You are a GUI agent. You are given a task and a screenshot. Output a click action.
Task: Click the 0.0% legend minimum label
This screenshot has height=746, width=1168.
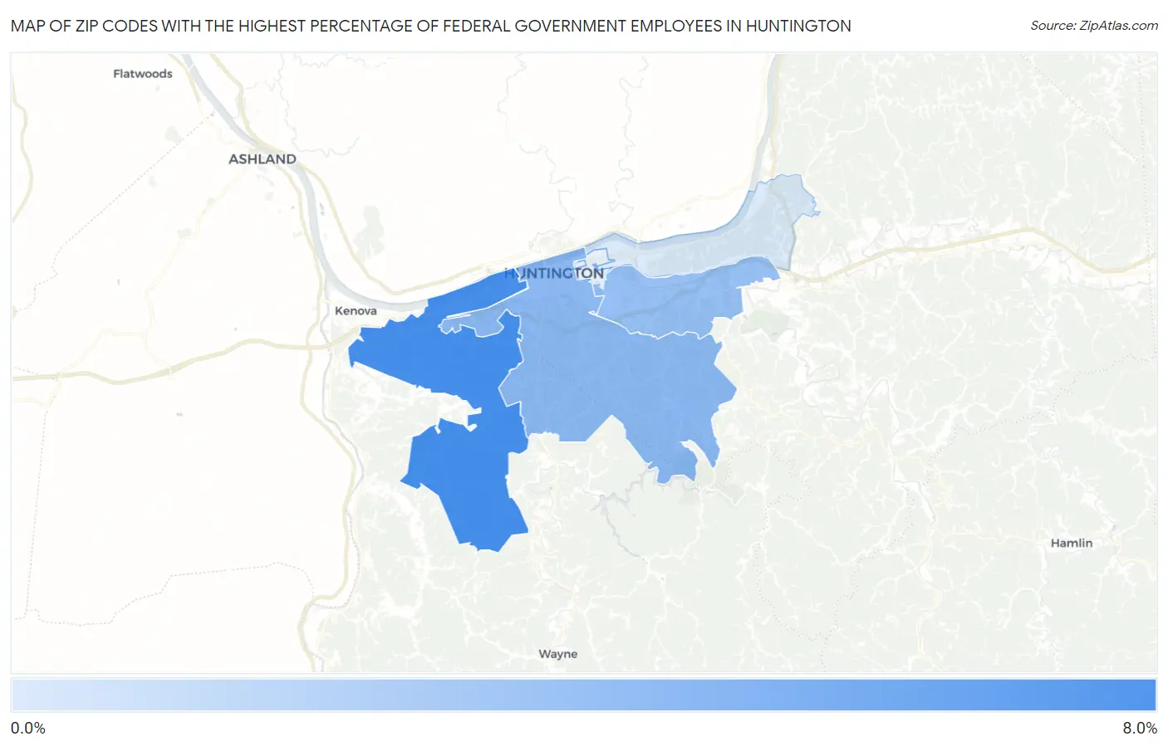click(x=28, y=729)
